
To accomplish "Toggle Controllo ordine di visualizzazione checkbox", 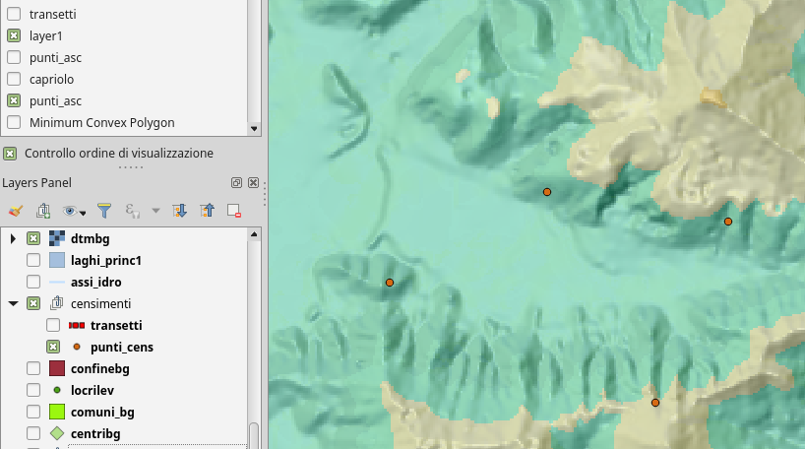I will (x=10, y=153).
